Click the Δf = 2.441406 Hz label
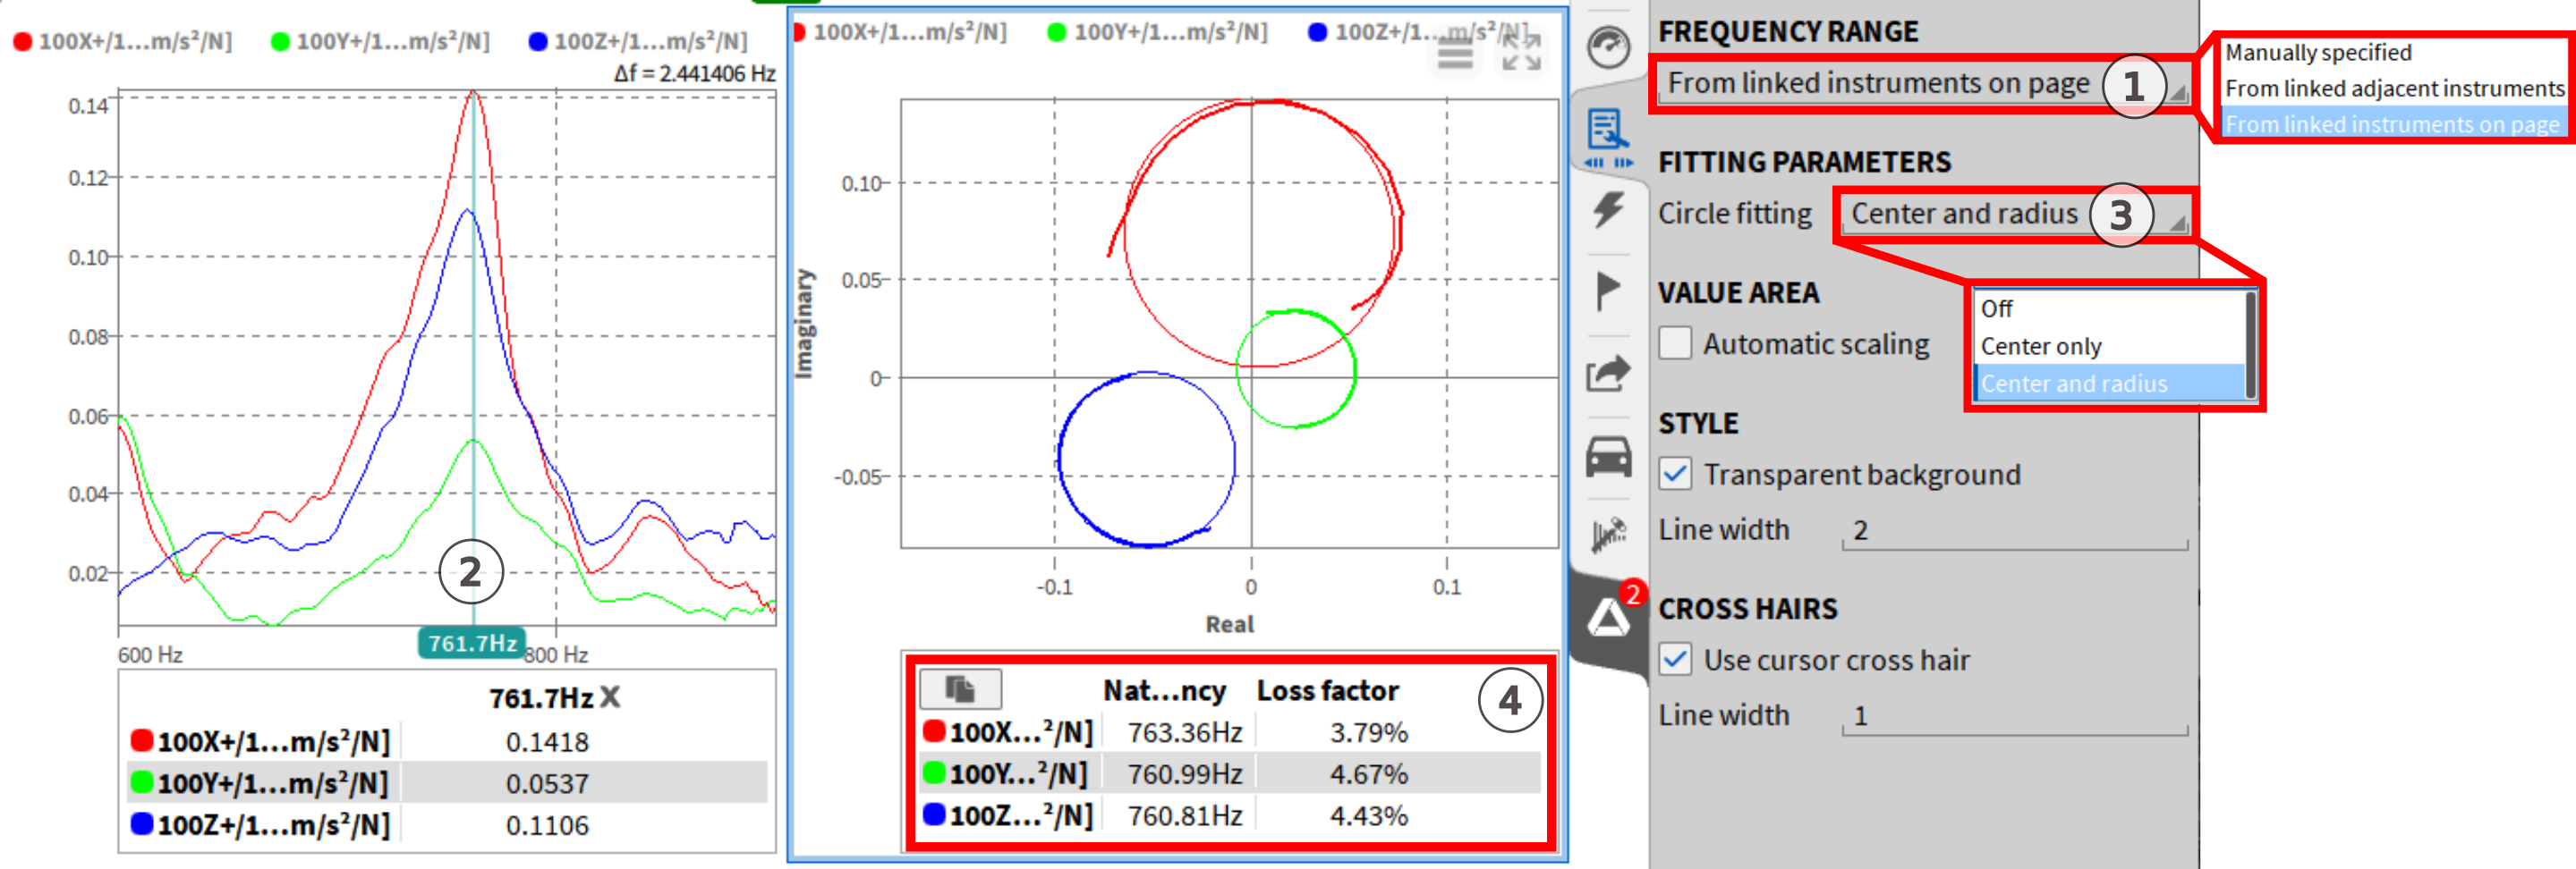 coord(694,73)
